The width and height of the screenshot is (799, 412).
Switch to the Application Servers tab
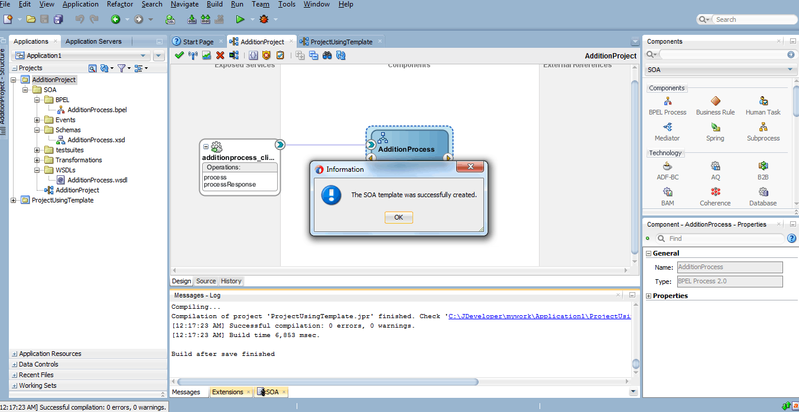[93, 41]
